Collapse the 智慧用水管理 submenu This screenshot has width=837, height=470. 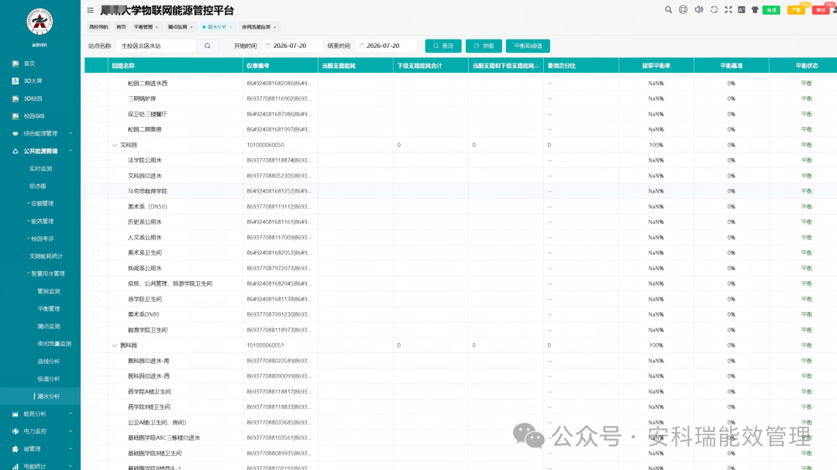click(29, 273)
